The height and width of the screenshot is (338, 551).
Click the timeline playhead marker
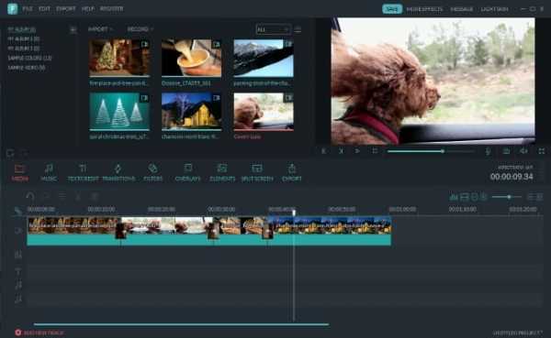[294, 213]
